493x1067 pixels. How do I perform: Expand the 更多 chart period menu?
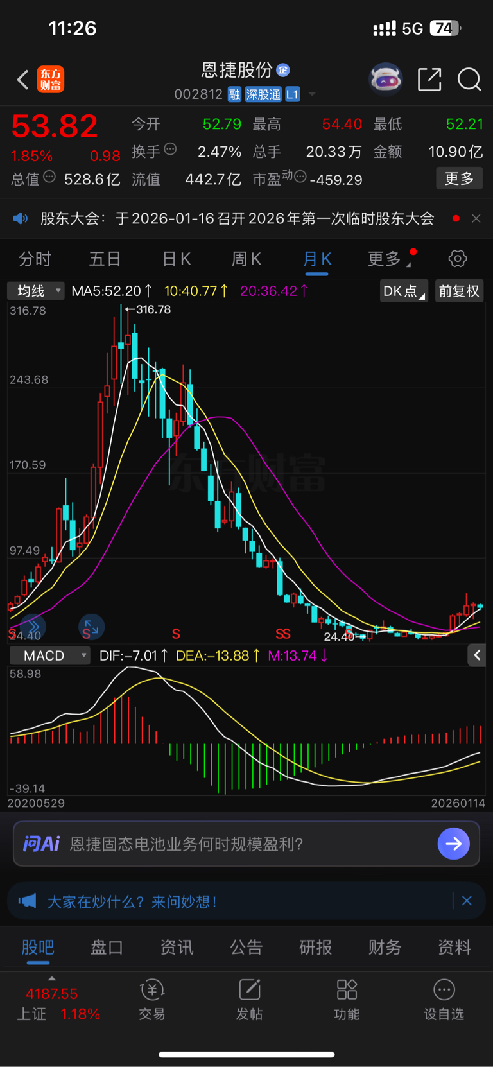[390, 259]
